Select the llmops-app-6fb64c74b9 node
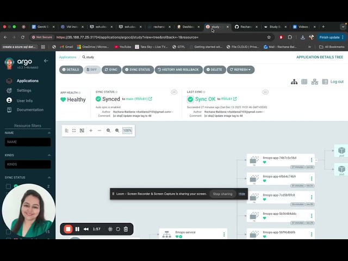348x261 pixels. point(281,179)
